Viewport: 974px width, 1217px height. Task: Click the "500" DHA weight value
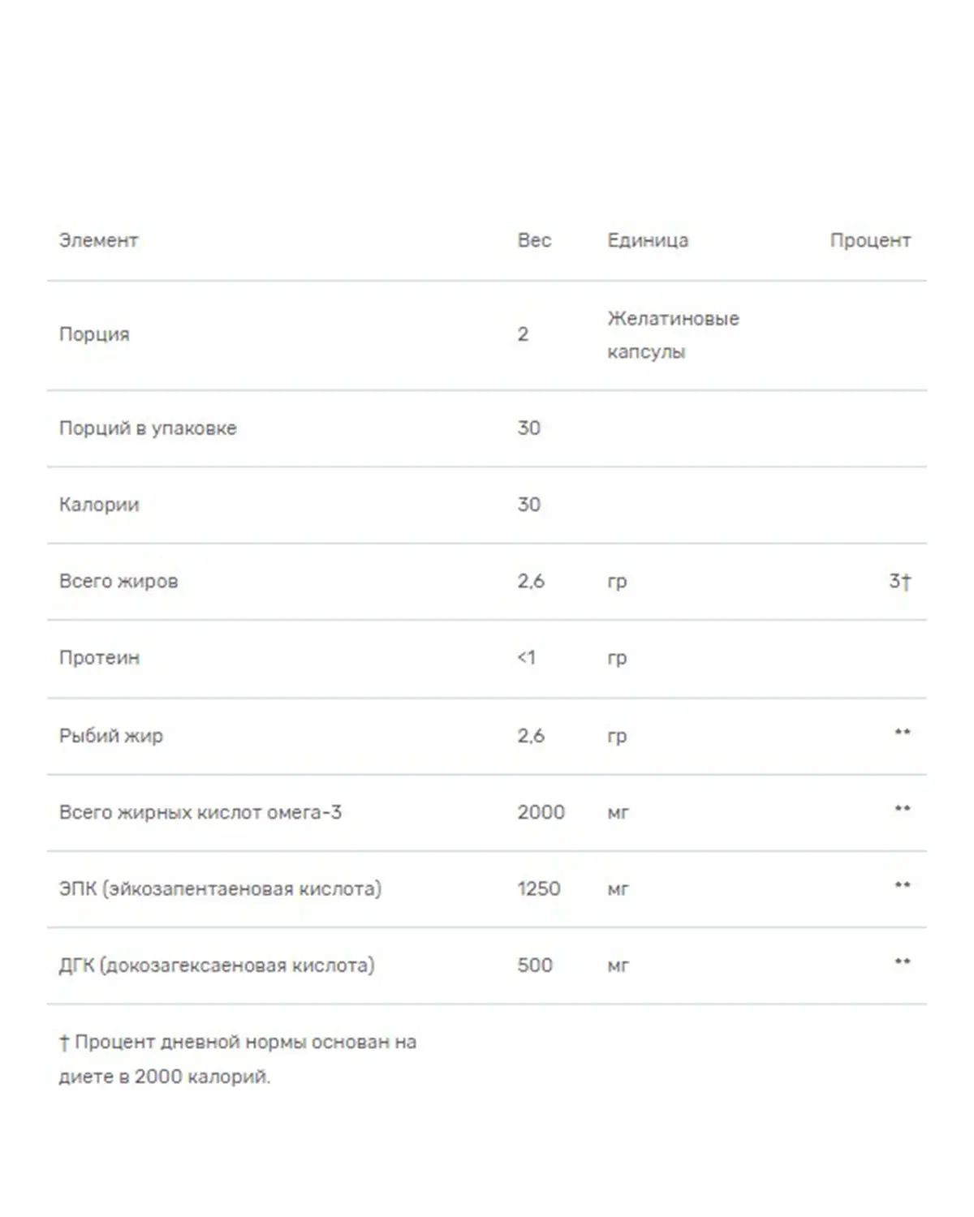click(x=535, y=965)
